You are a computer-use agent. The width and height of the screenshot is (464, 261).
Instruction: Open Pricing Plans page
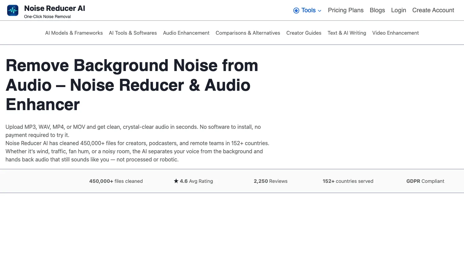tap(346, 10)
